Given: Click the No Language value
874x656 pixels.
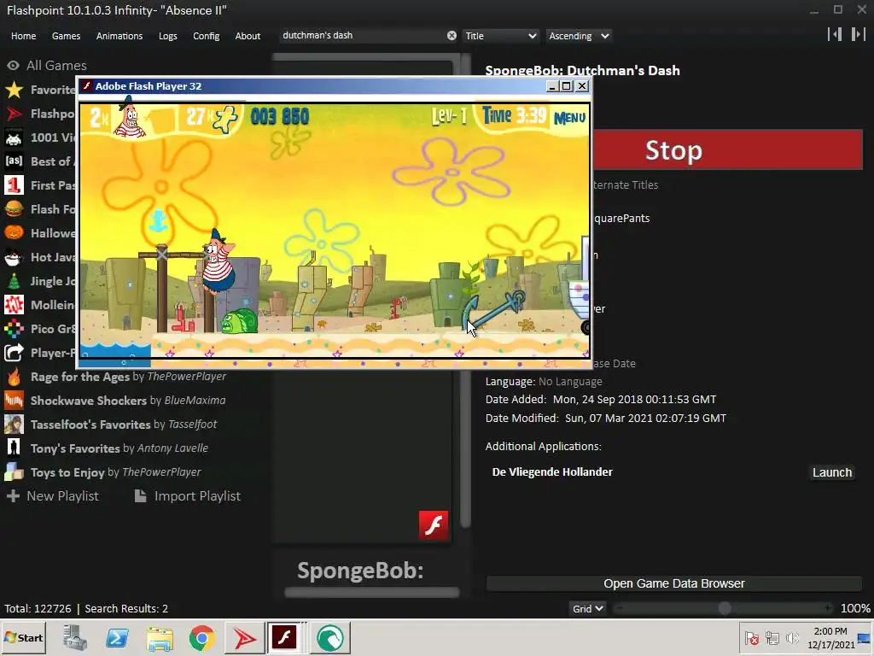Looking at the screenshot, I should tap(570, 382).
